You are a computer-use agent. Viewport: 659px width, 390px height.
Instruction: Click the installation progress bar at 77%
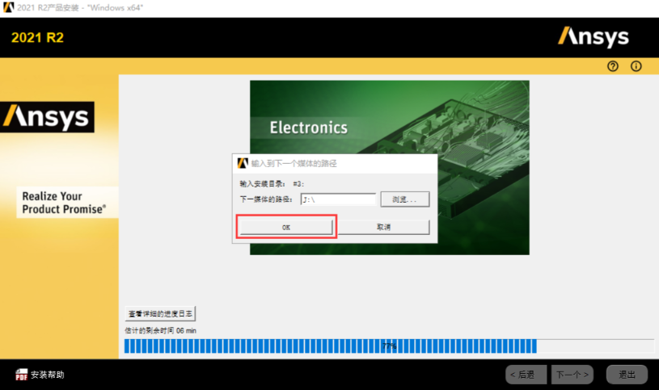coord(389,346)
